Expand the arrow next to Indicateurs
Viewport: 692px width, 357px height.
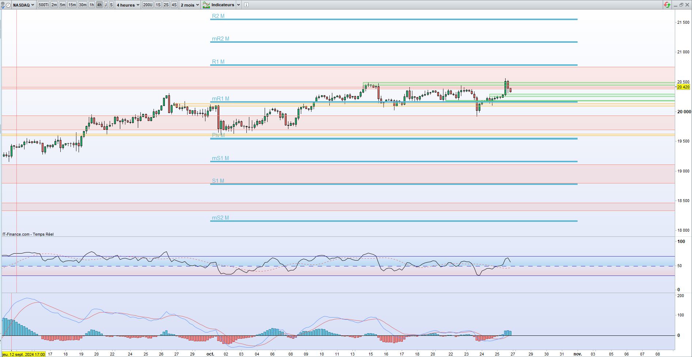point(238,5)
